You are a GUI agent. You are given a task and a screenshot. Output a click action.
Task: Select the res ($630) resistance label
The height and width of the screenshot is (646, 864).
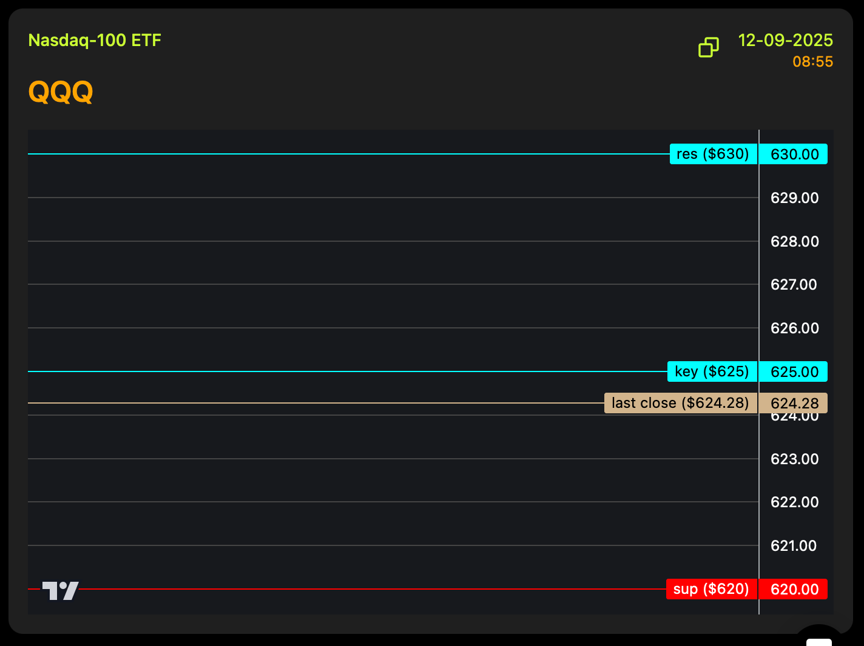(x=713, y=155)
